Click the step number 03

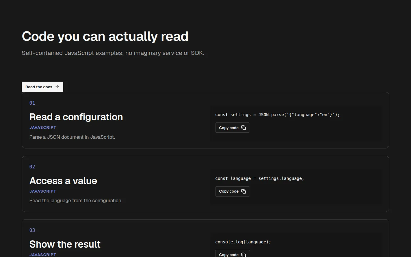point(32,230)
